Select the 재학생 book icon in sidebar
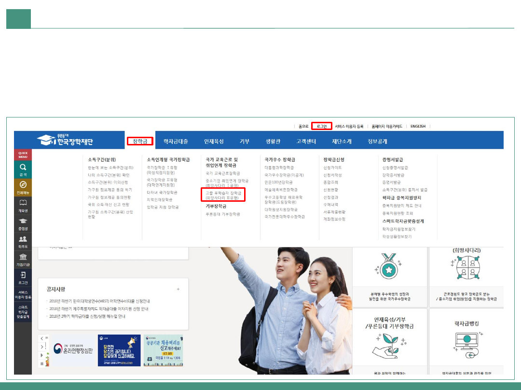Screen dimensions: 521x390 pos(23,203)
